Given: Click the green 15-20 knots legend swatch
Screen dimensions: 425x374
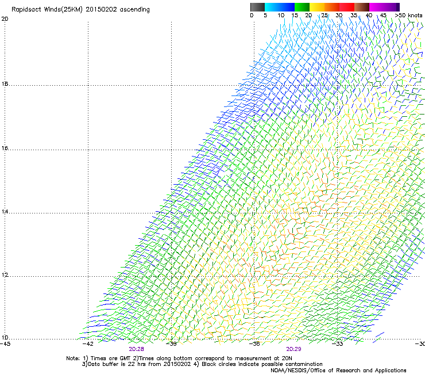Looking at the screenshot, I should 302,7.
